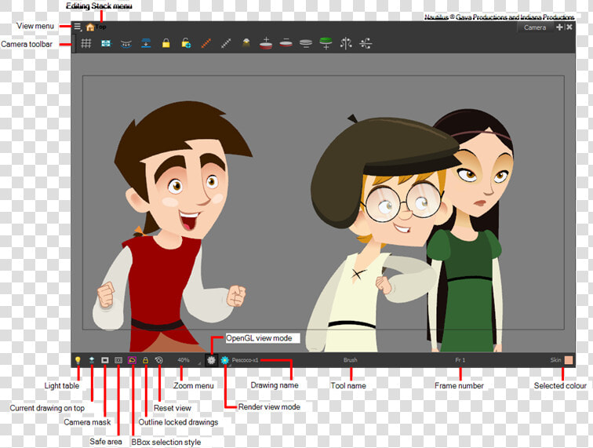593x448 pixels.
Task: Click the red disc with minus icon
Action: (286, 42)
